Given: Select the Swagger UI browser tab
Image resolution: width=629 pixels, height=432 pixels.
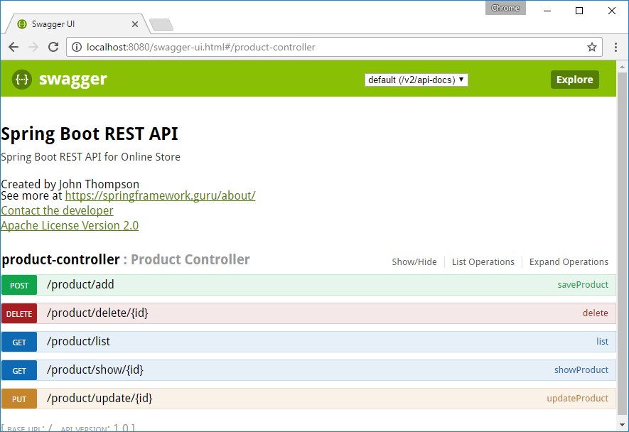Looking at the screenshot, I should (71, 23).
